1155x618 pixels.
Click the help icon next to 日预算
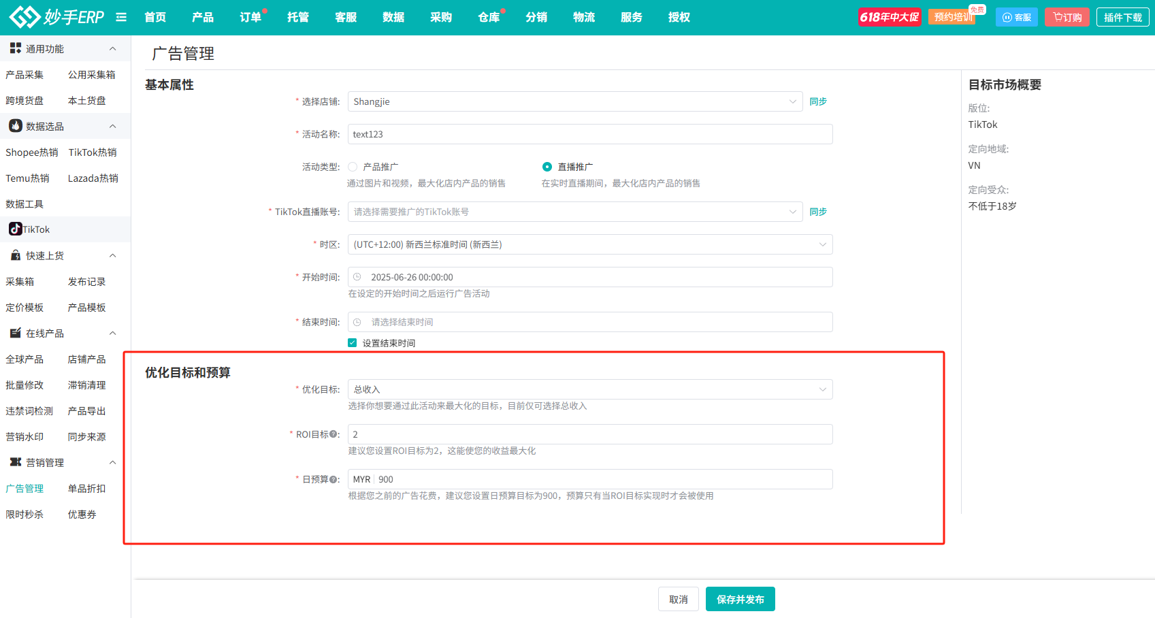pos(334,479)
